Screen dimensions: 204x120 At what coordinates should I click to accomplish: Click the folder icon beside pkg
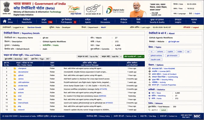(15, 106)
